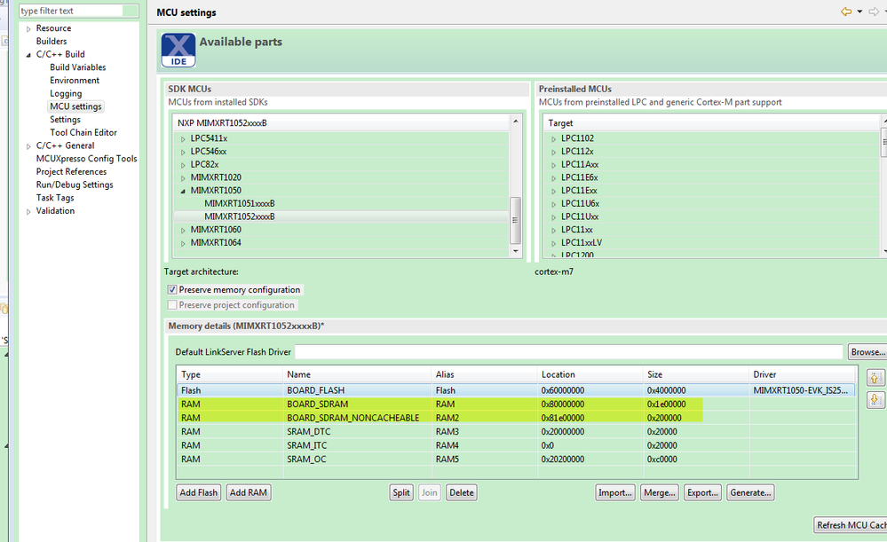Open Build Variables page

coord(77,67)
